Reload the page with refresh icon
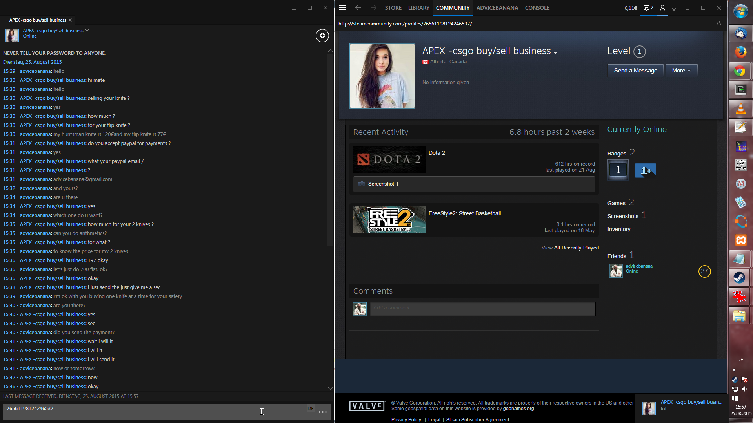 719,23
